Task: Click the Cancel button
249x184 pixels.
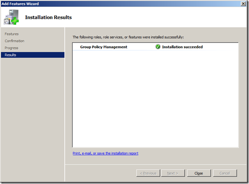Action: click(224, 173)
